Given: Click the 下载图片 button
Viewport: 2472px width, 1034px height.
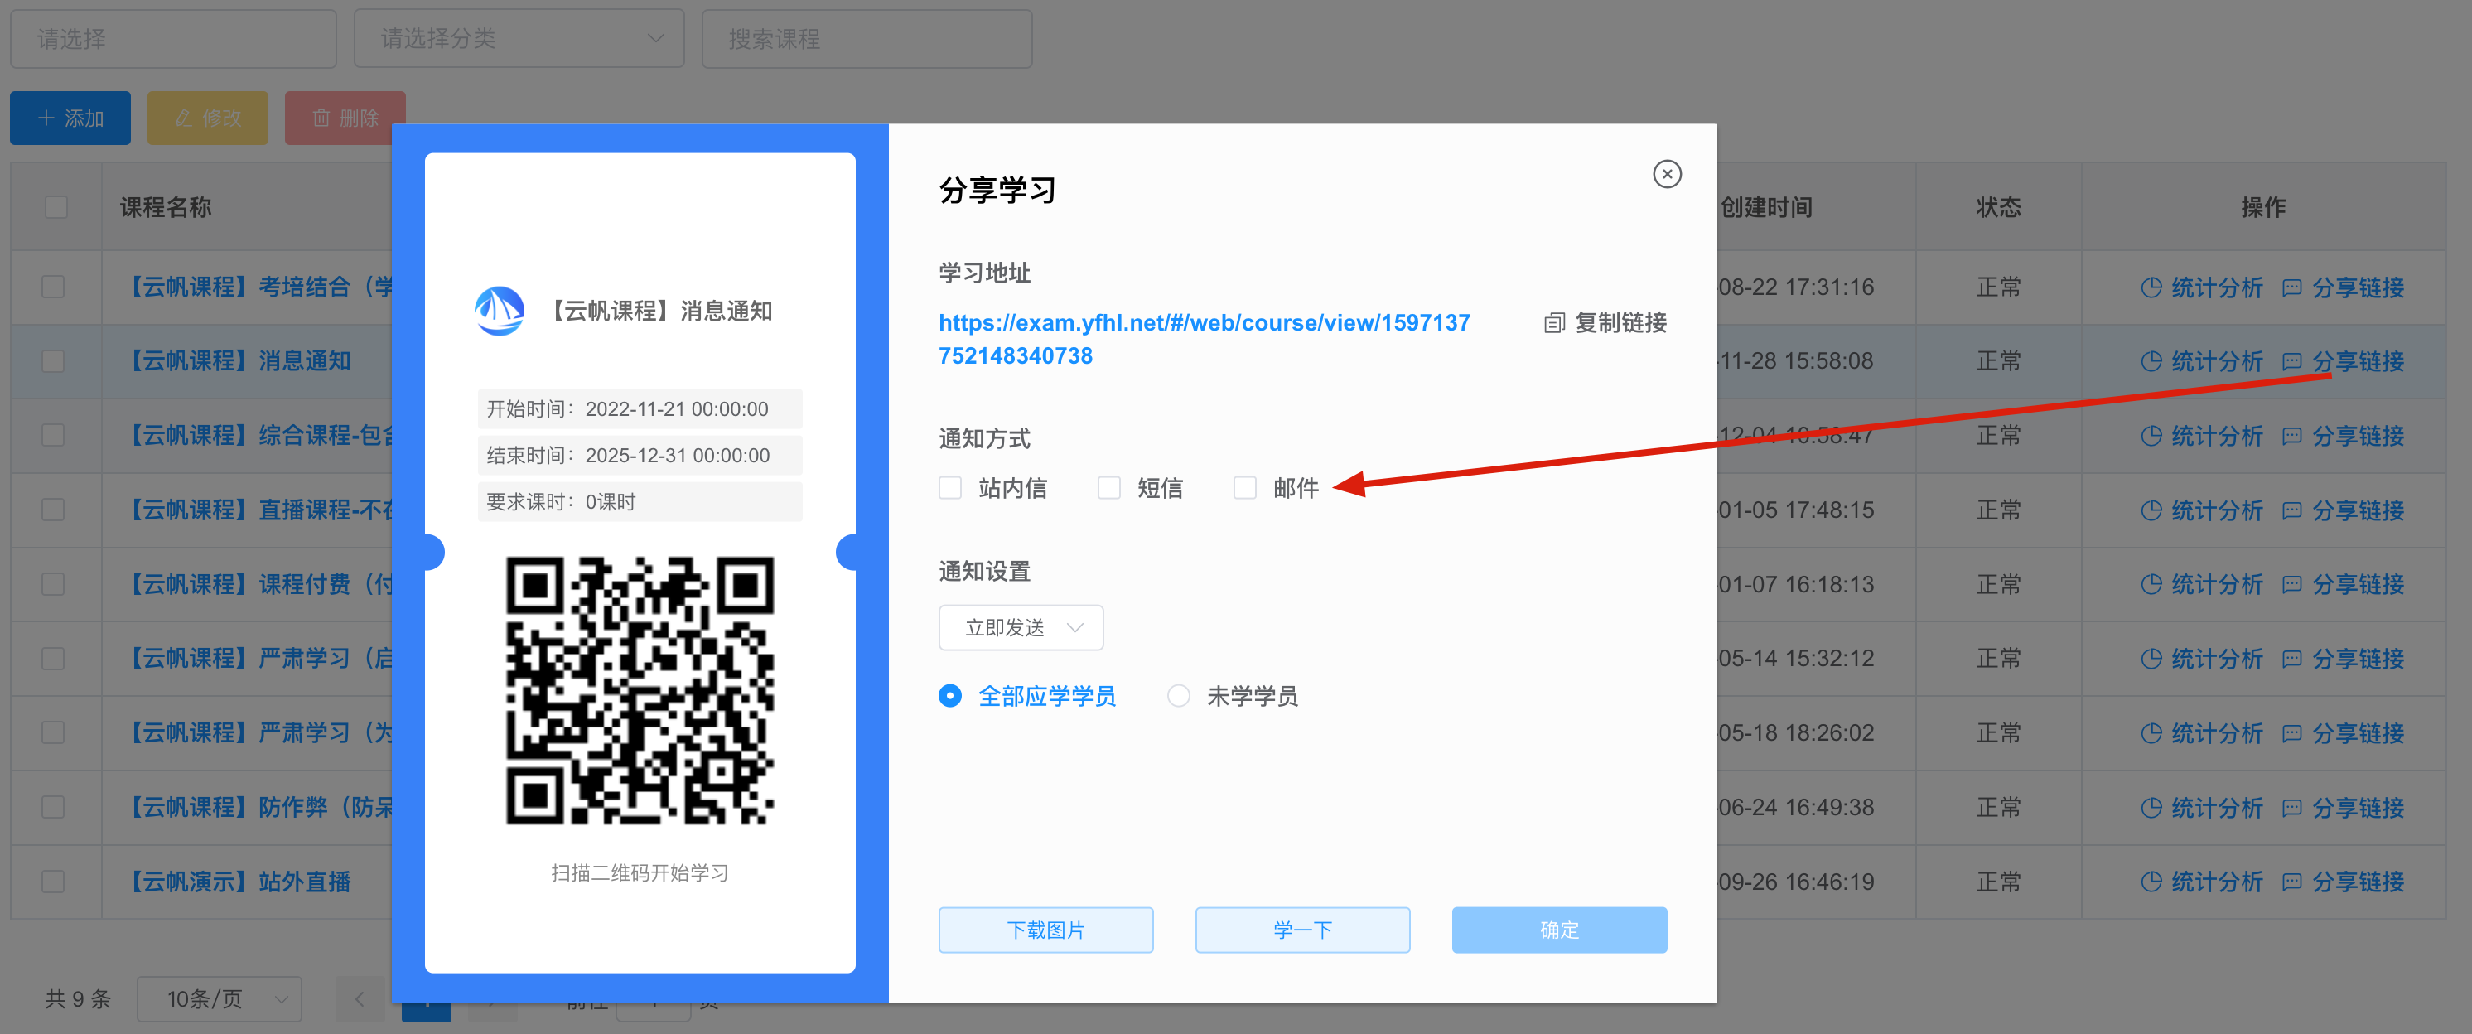Looking at the screenshot, I should [1046, 930].
